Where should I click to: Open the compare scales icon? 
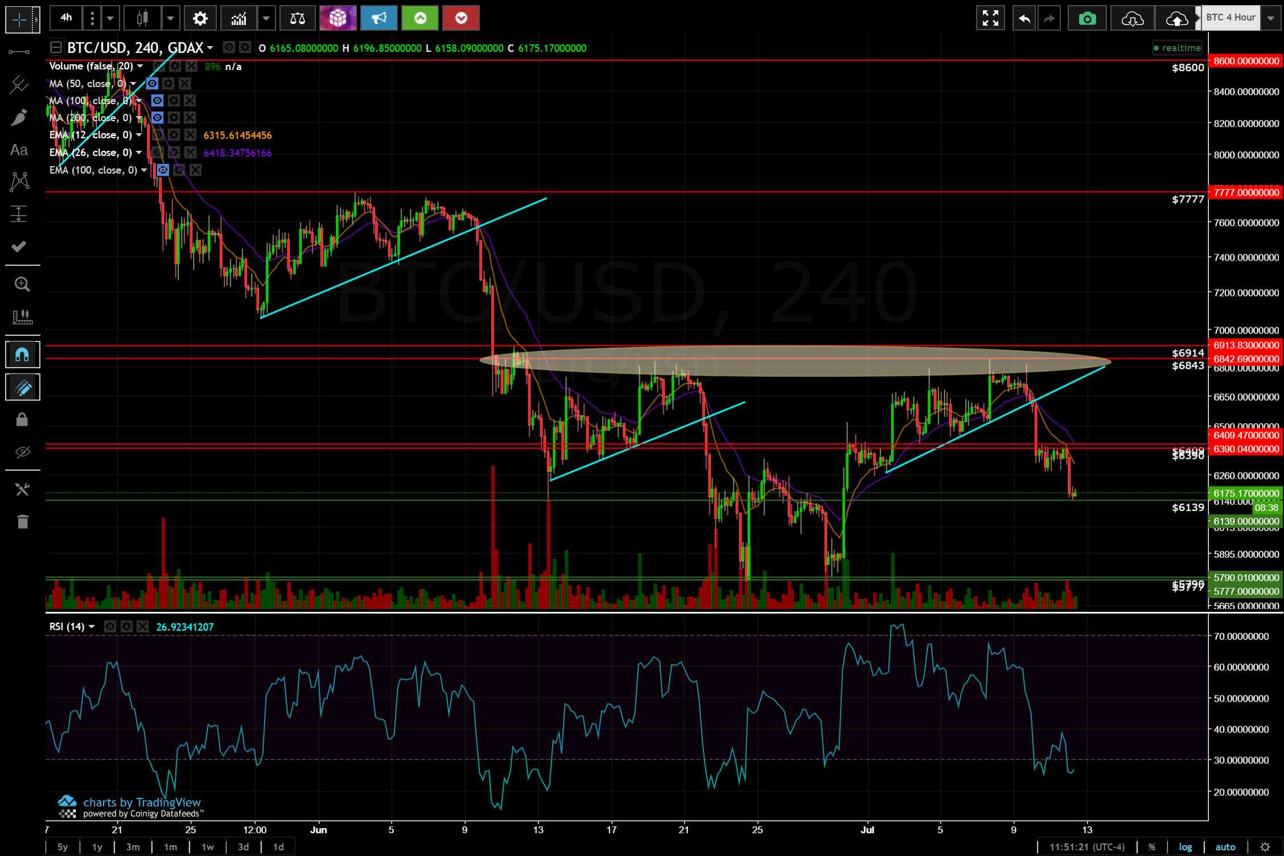tap(297, 19)
